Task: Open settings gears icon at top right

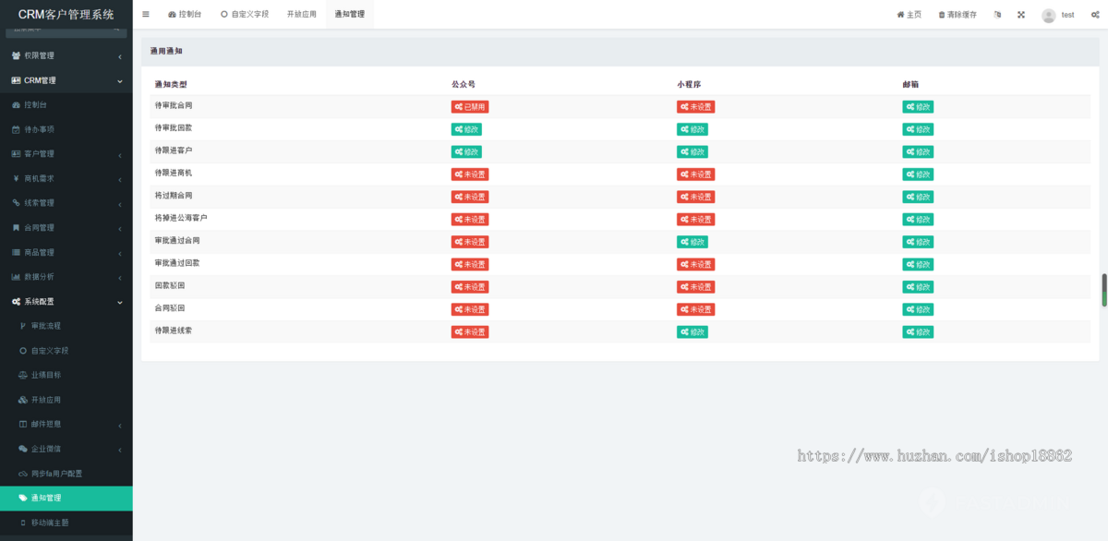Action: [1093, 15]
